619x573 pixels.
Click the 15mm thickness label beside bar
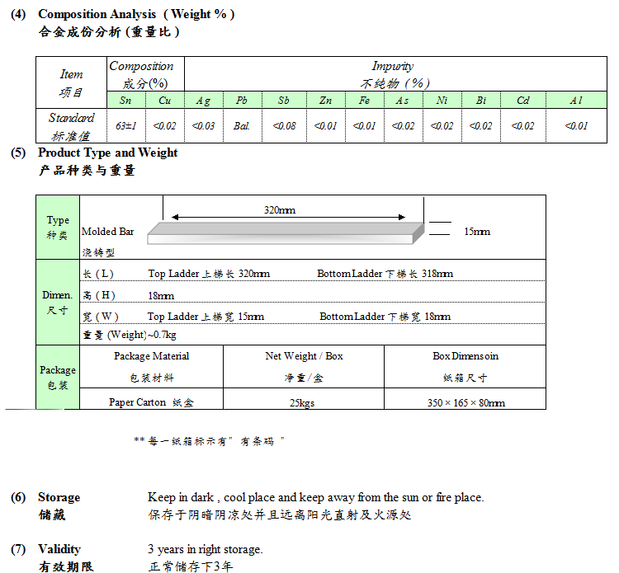477,232
